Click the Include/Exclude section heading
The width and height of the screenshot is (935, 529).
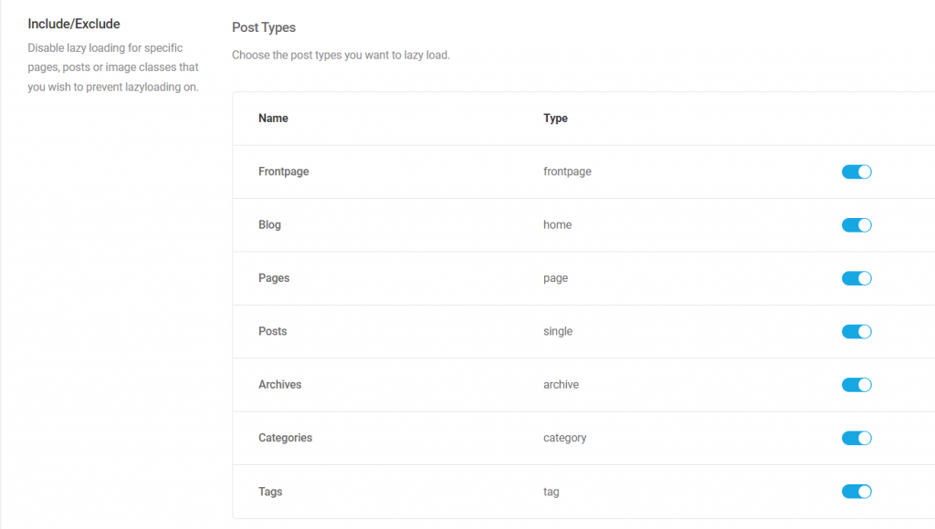pyautogui.click(x=74, y=24)
